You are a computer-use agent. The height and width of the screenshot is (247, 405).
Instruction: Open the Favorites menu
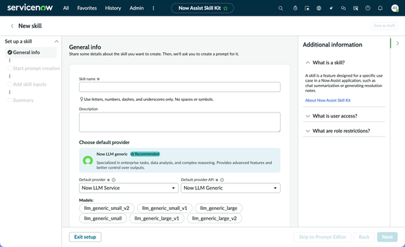click(x=86, y=8)
